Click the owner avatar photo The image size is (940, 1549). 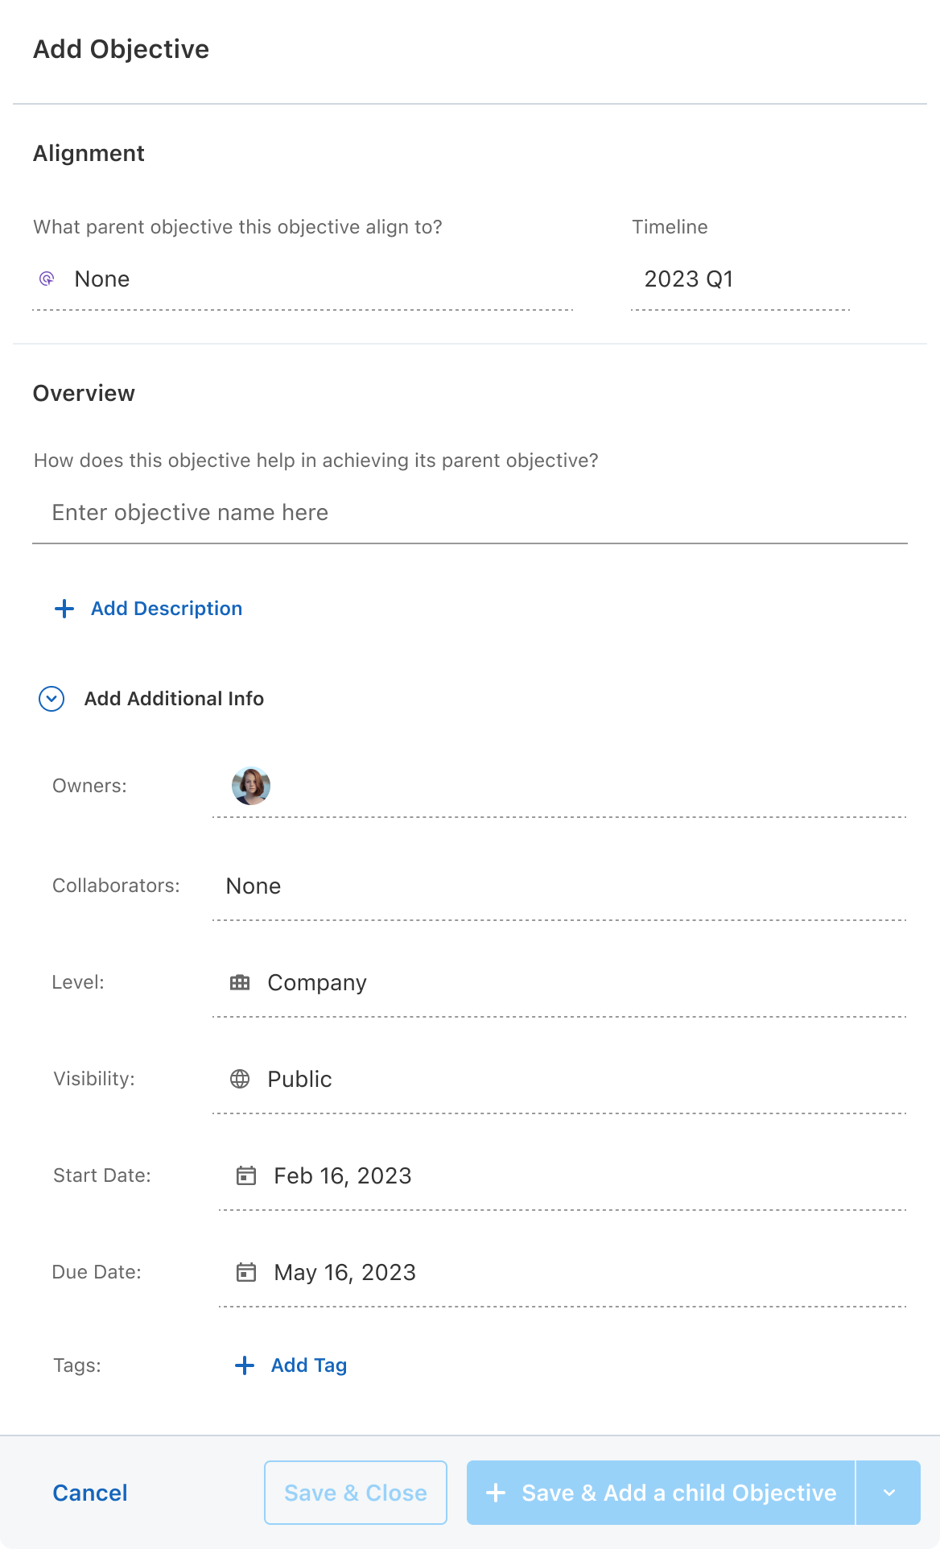pos(251,786)
